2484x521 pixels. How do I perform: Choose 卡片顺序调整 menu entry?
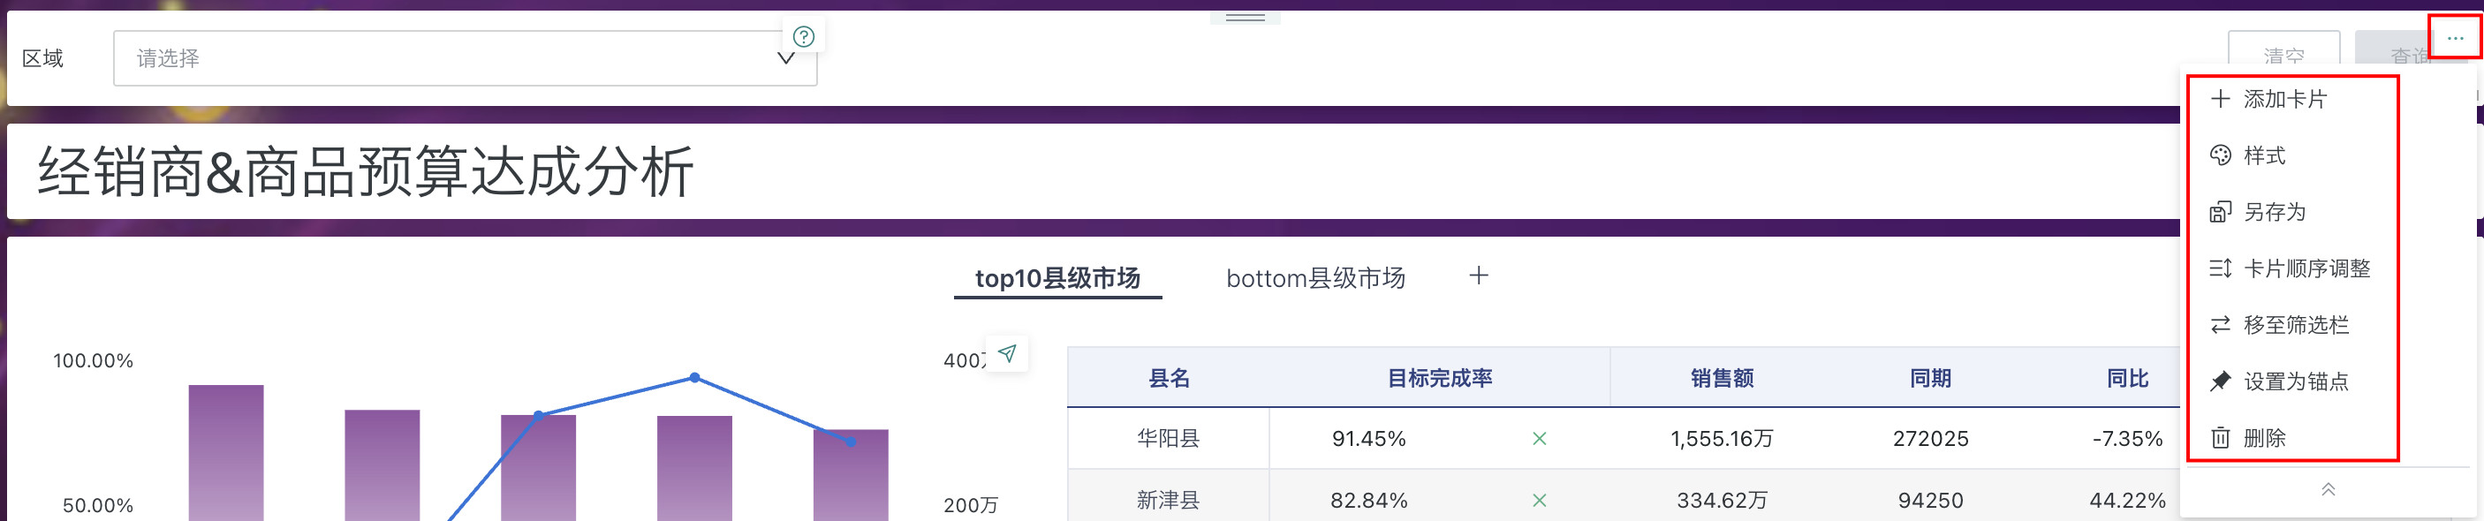click(2306, 268)
